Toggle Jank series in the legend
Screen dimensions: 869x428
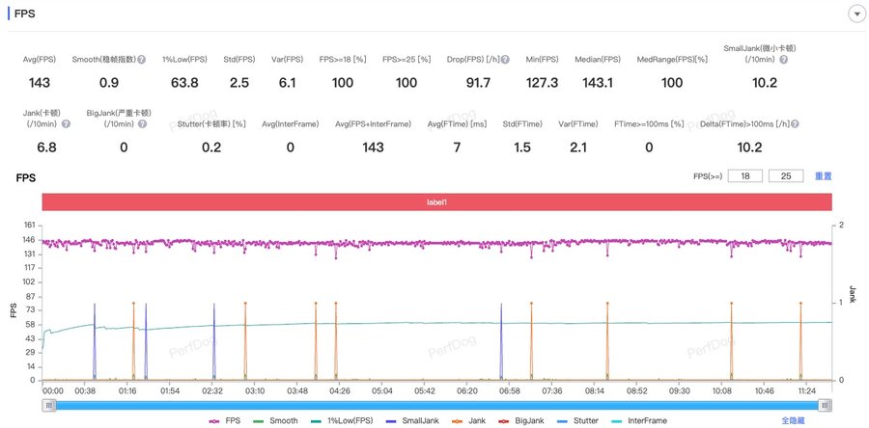(x=469, y=421)
